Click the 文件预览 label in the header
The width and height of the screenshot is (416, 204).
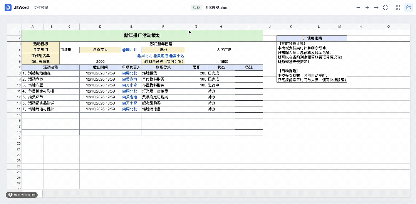[41, 8]
